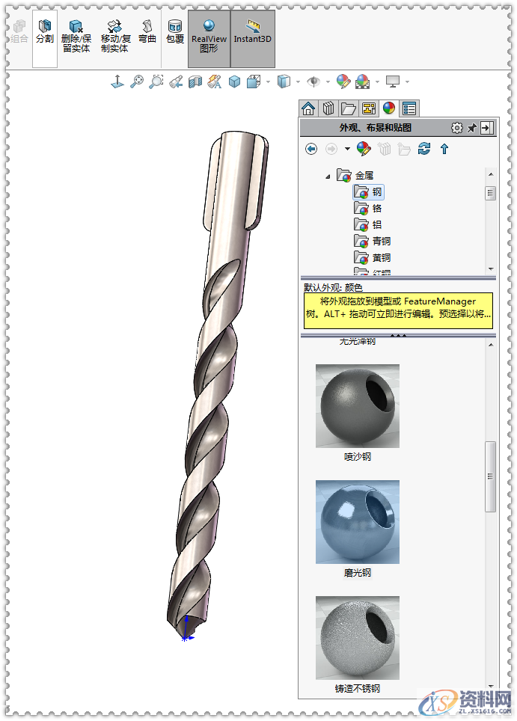Click the 弯曲 (Flex) tool
517x721 pixels.
[147, 32]
